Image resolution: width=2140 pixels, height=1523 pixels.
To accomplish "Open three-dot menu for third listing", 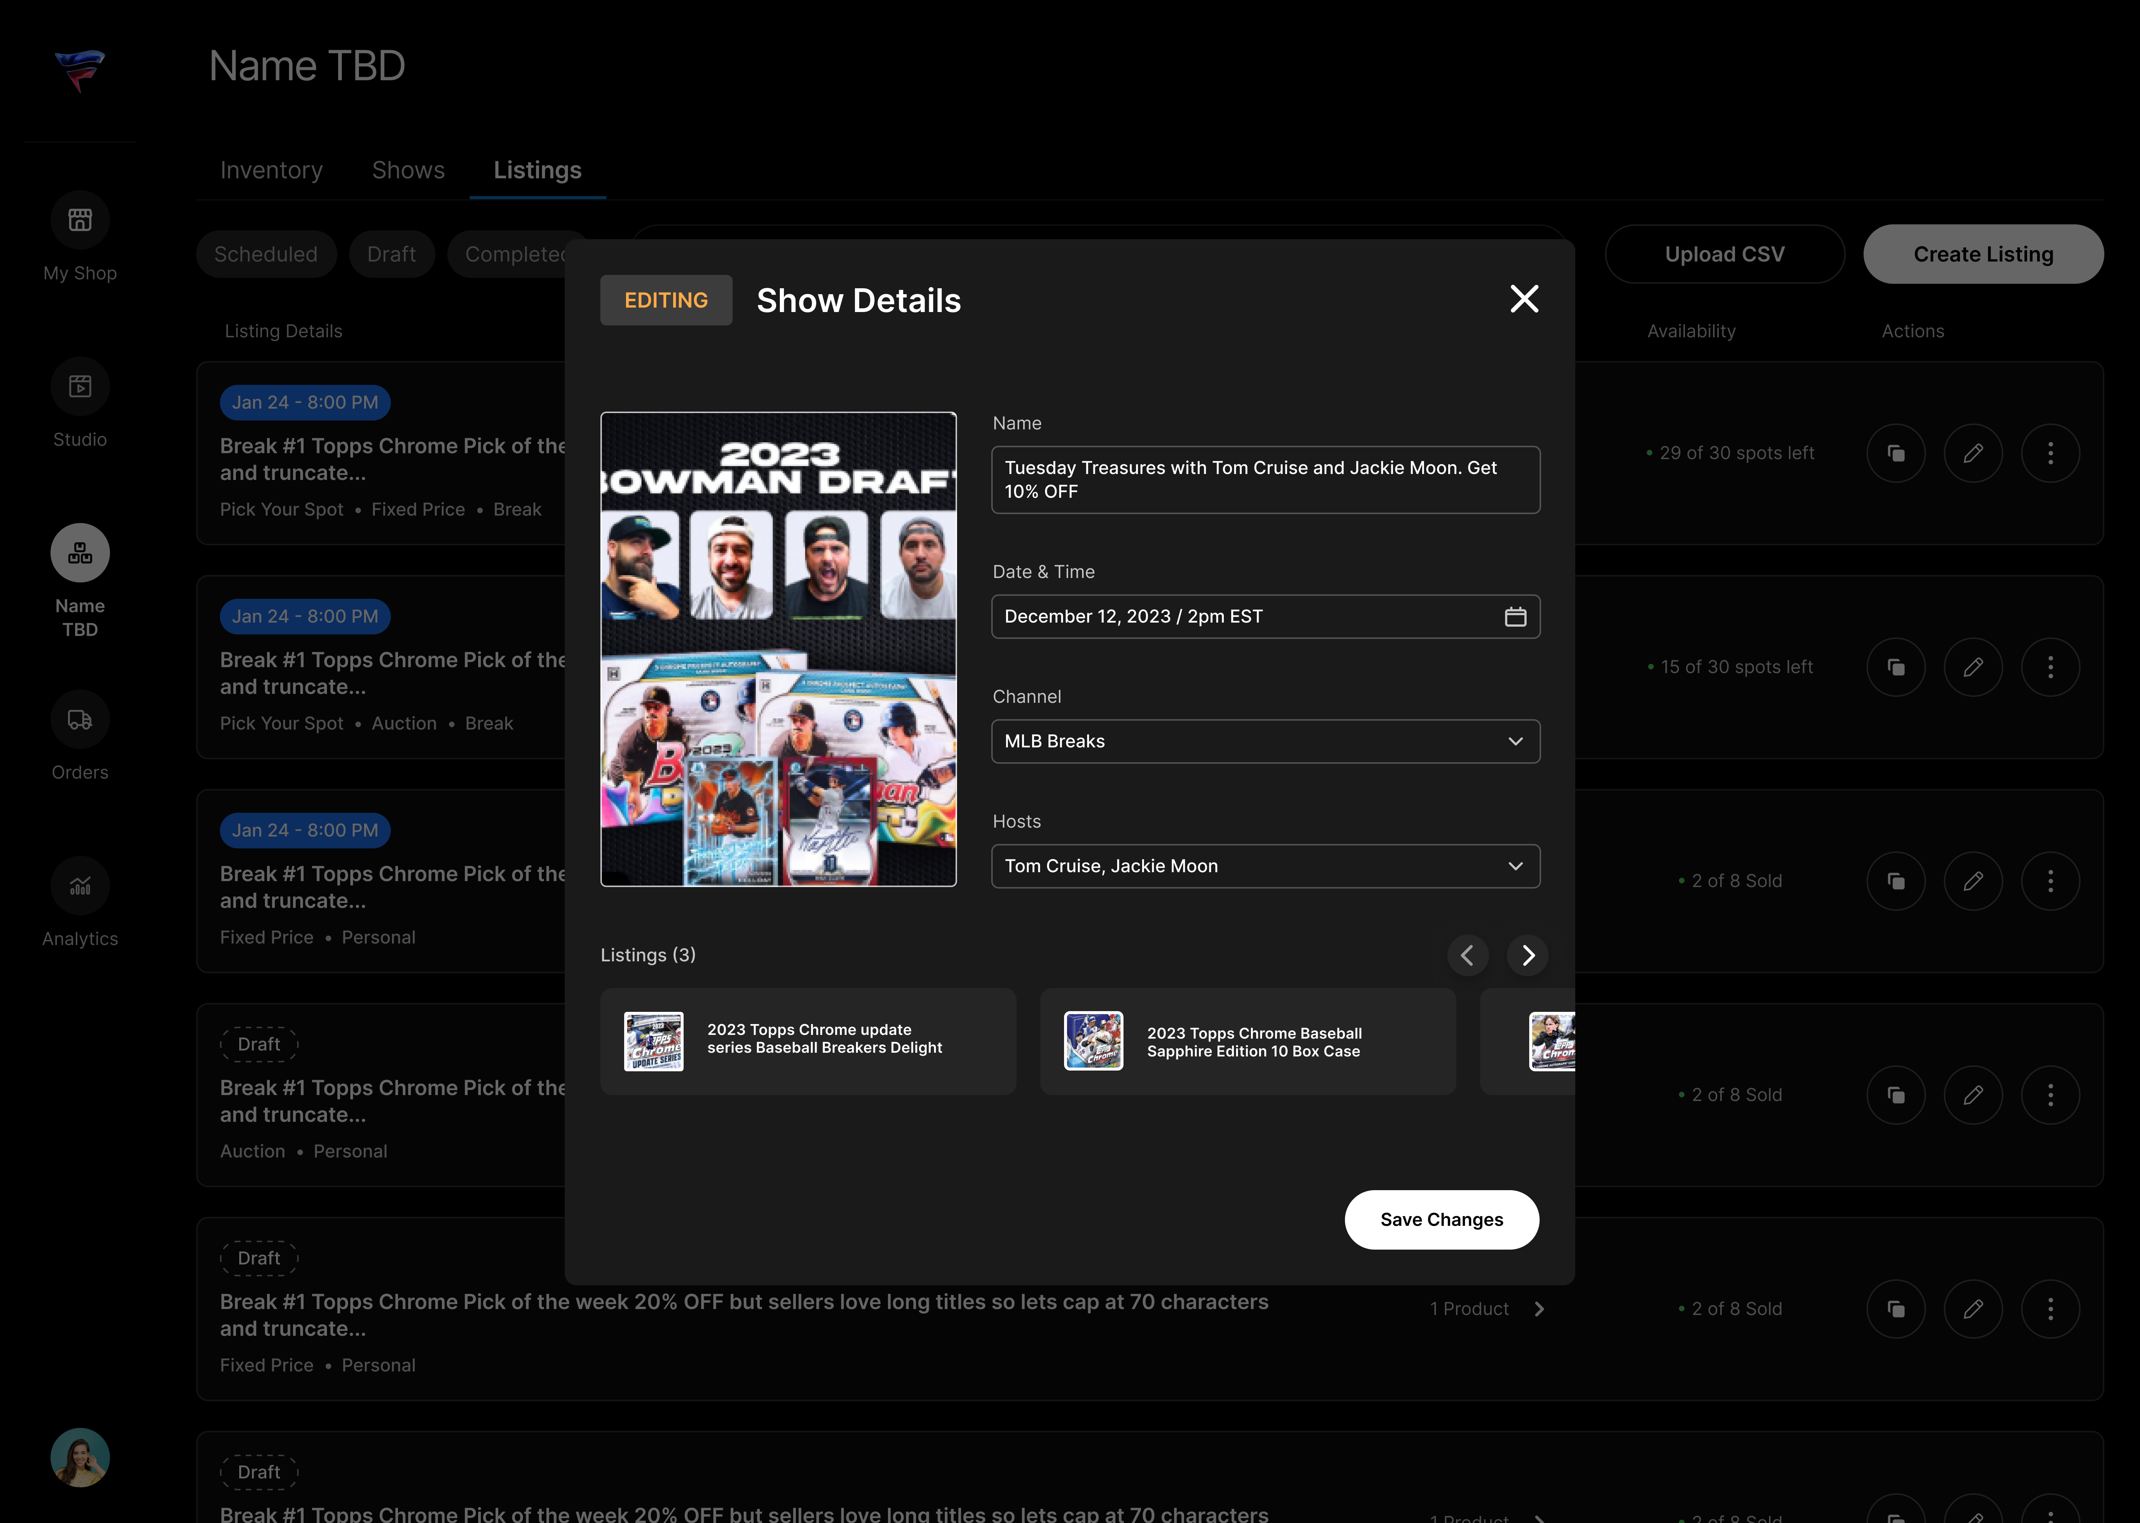I will [x=2050, y=881].
